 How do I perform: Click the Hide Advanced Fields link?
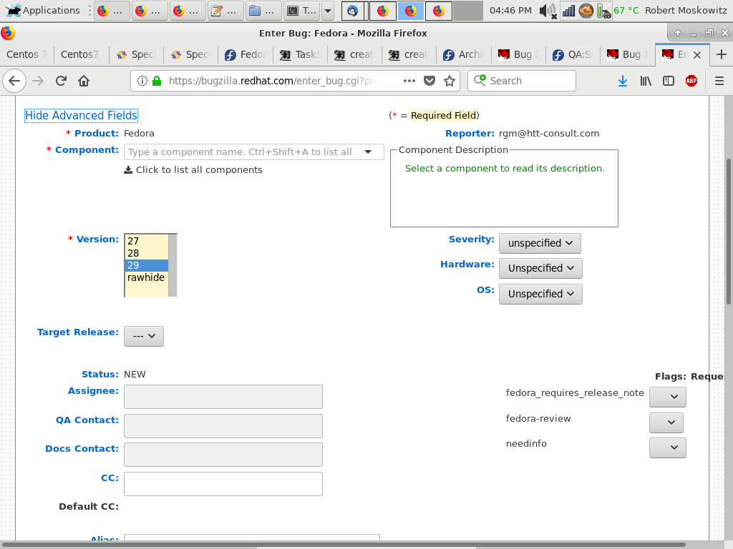82,115
